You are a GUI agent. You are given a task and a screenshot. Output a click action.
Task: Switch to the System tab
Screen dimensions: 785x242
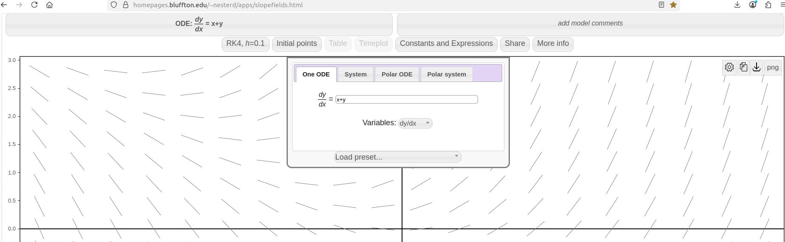tap(355, 74)
